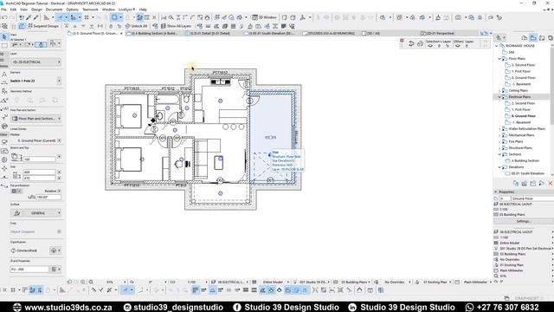Screen dimensions: 554x312
Task: Switch to the 3D / All tab
Action: [x=371, y=33]
